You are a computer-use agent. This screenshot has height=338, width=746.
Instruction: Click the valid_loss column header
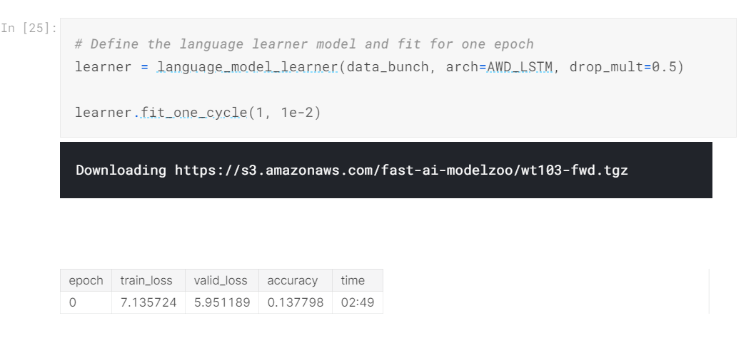[x=221, y=280]
